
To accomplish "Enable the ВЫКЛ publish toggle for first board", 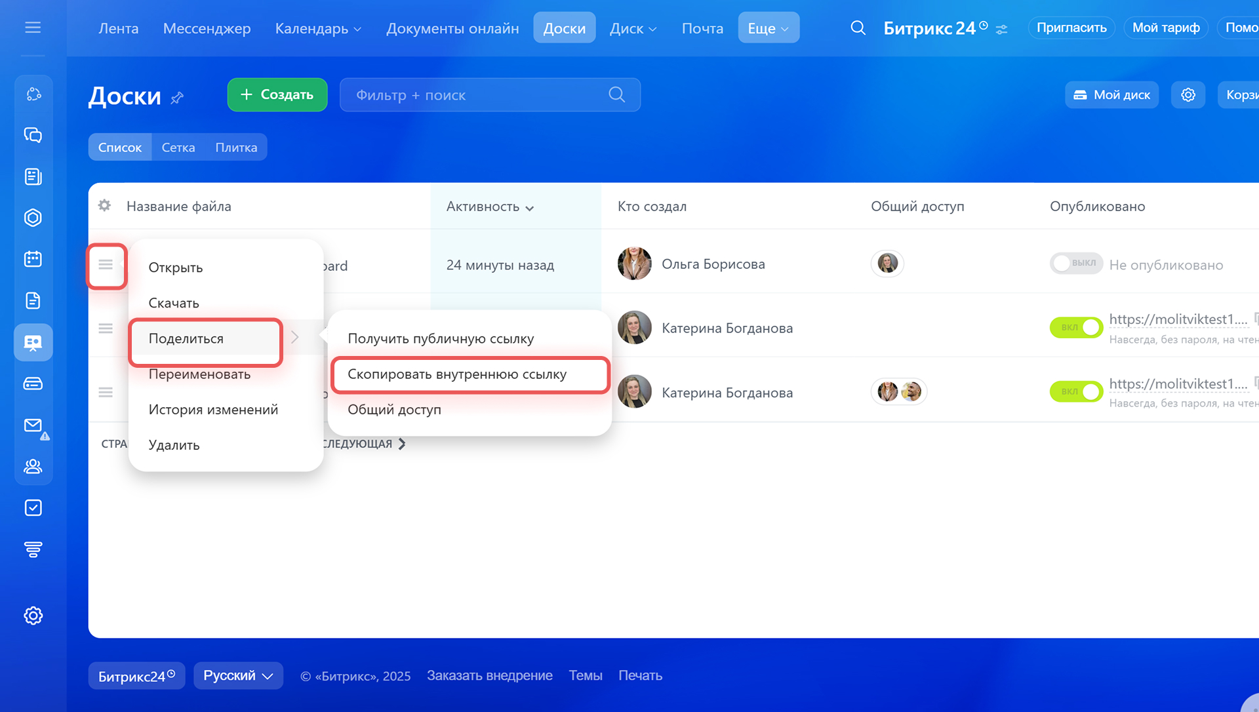I will (1075, 264).
